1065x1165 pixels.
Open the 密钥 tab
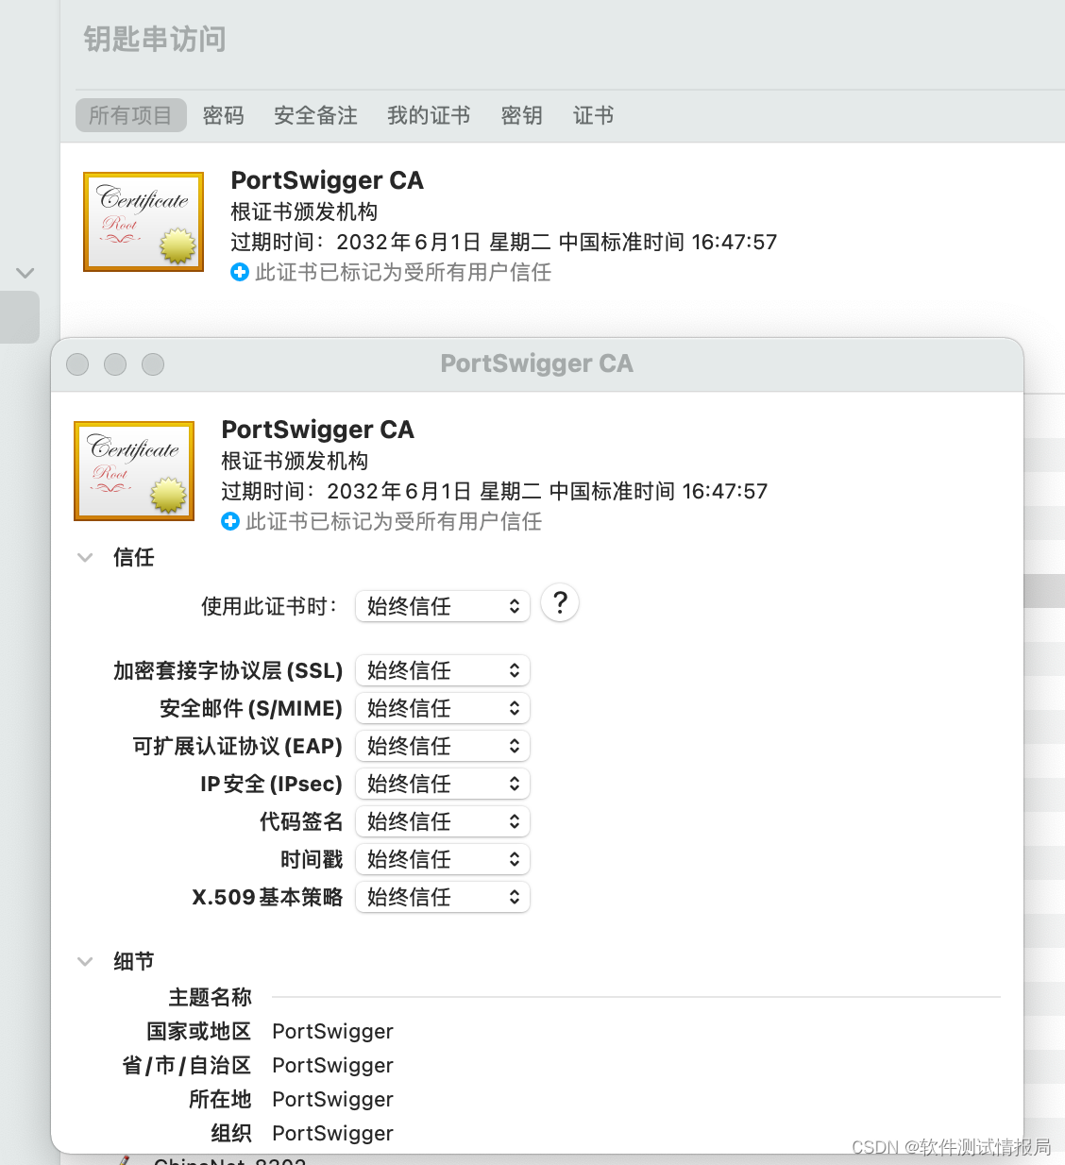[521, 115]
